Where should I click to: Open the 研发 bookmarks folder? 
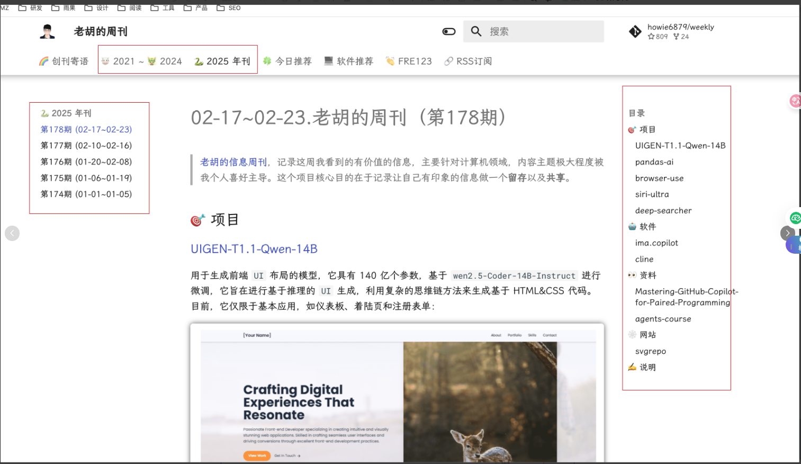[30, 8]
